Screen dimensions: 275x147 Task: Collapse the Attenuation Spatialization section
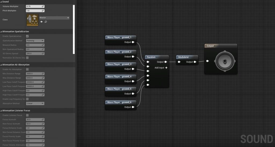click(x=1, y=32)
